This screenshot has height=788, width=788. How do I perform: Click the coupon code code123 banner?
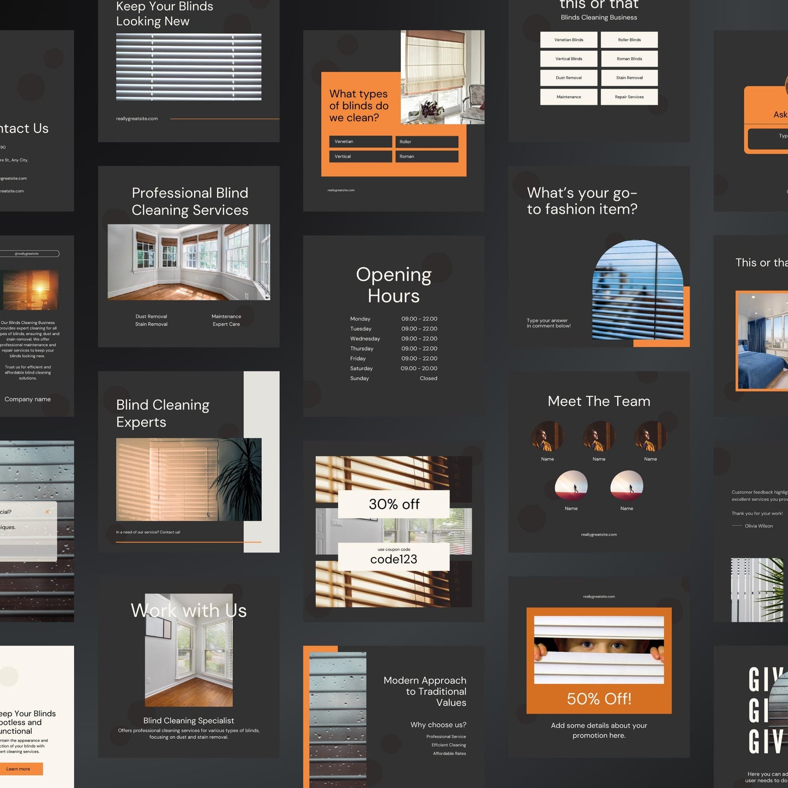tap(394, 556)
